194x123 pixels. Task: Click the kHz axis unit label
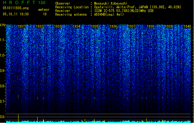point(3,25)
